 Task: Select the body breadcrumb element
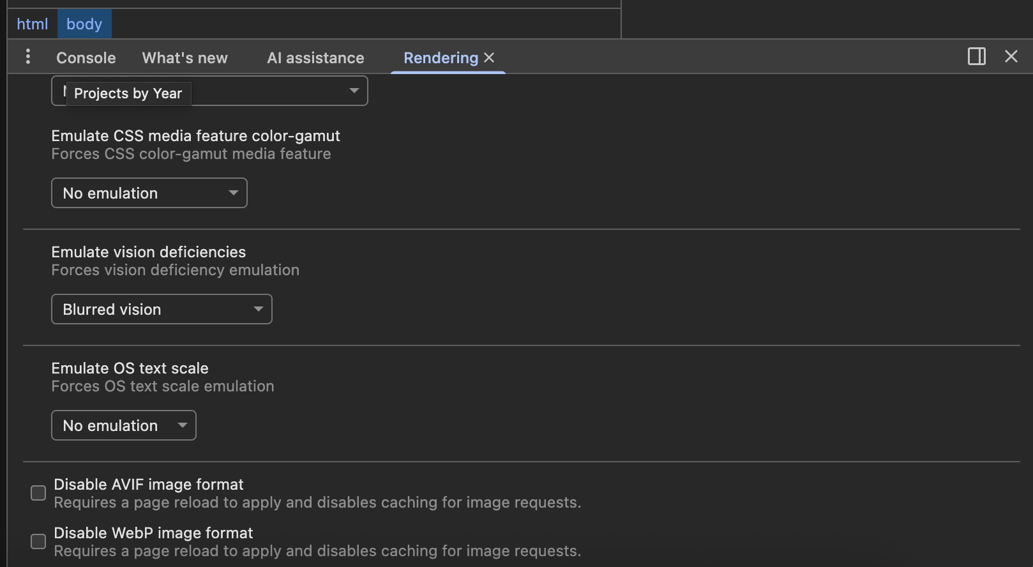(84, 24)
